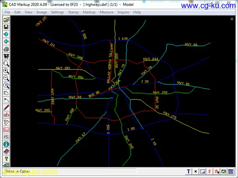The image size is (238, 178).
Task: Choose the 'ab' text annotation tool
Action: [x=6, y=115]
